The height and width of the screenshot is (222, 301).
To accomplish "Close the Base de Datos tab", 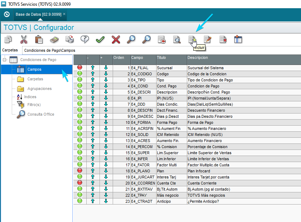I will pyautogui.click(x=64, y=14).
